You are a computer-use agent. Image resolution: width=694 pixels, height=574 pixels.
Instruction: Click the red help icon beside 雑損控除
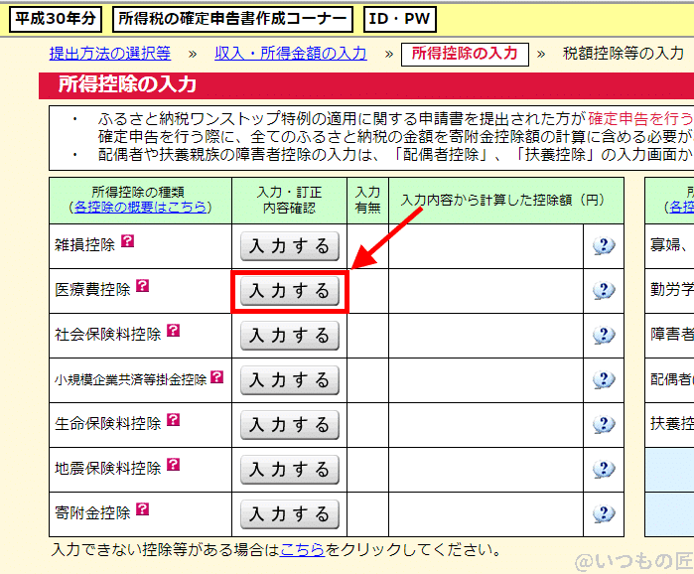127,241
